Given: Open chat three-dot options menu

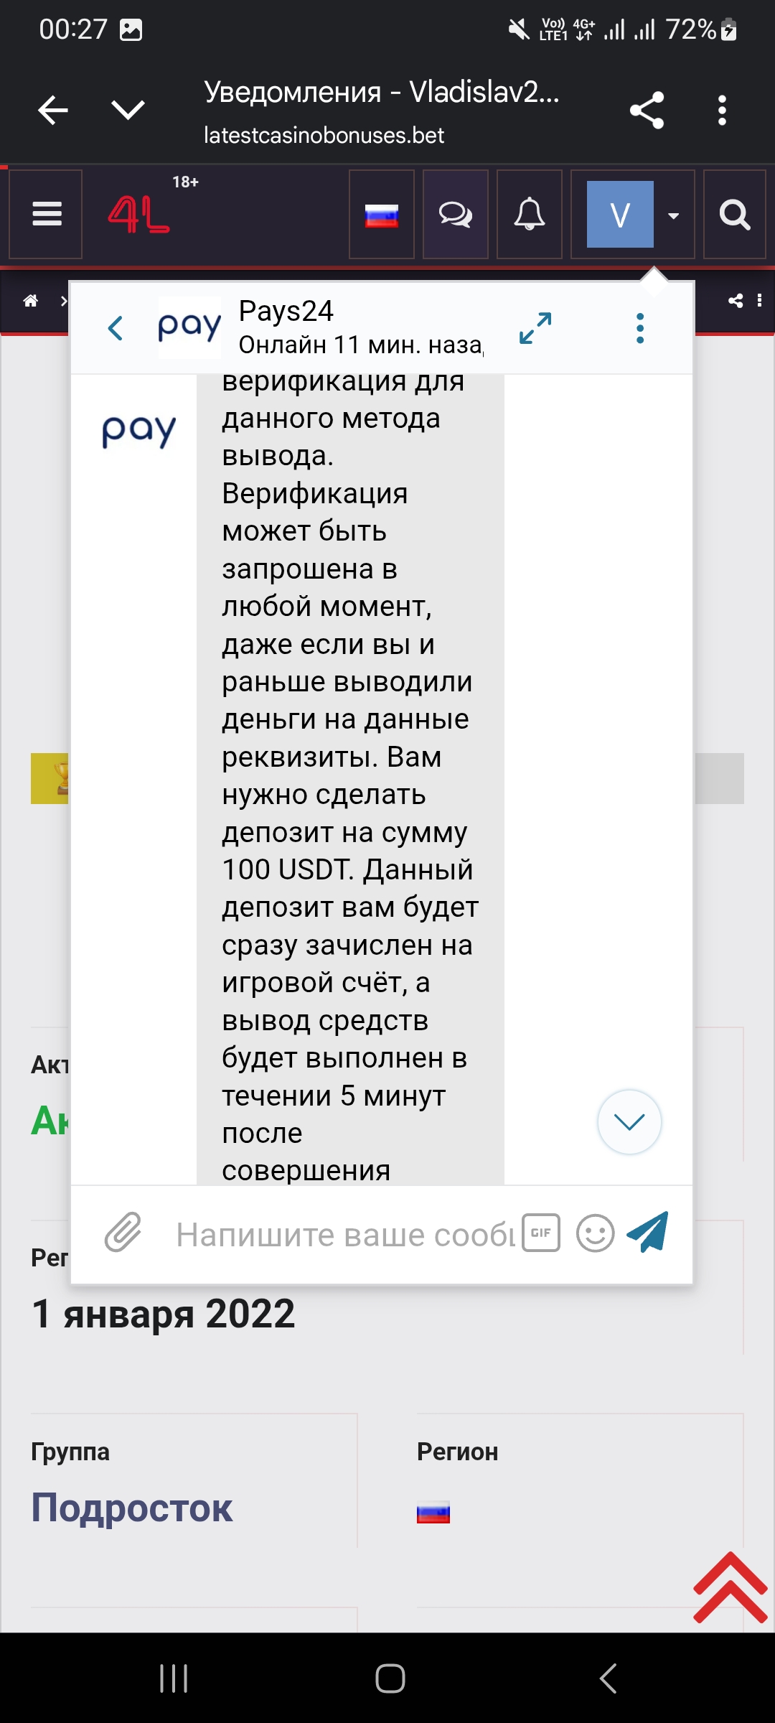Looking at the screenshot, I should [x=640, y=328].
